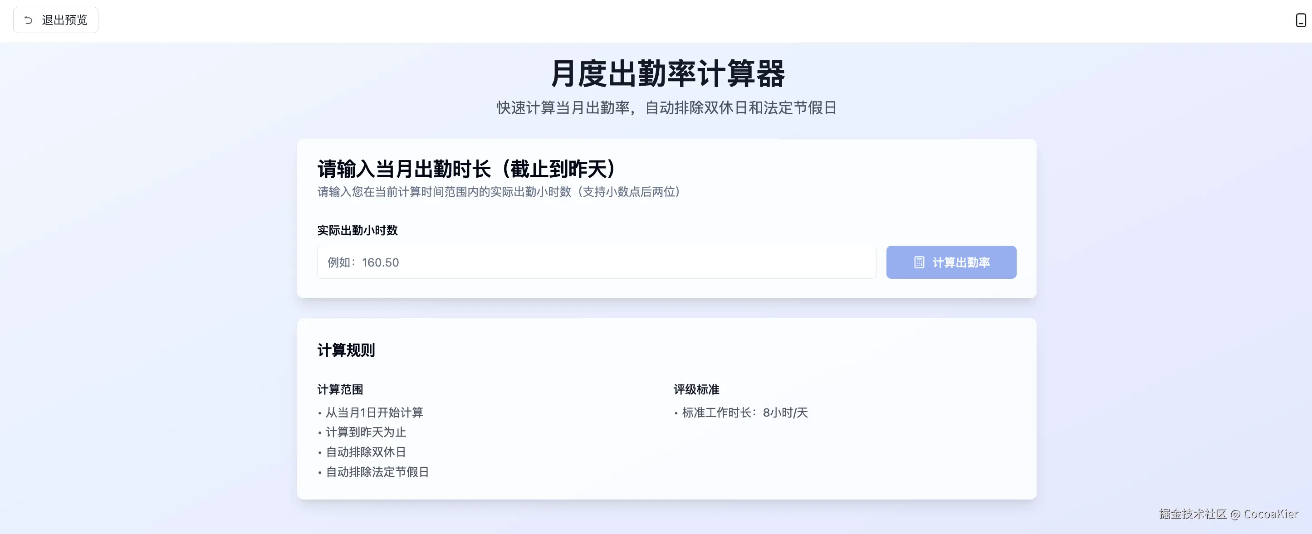Image resolution: width=1312 pixels, height=534 pixels.
Task: Click the return-style arrow in the top-left button
Action: 29,19
